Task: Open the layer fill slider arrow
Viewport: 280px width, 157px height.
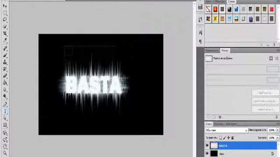Action: pos(277,138)
